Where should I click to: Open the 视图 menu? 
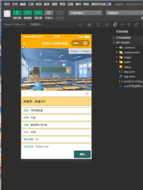(54, 4)
